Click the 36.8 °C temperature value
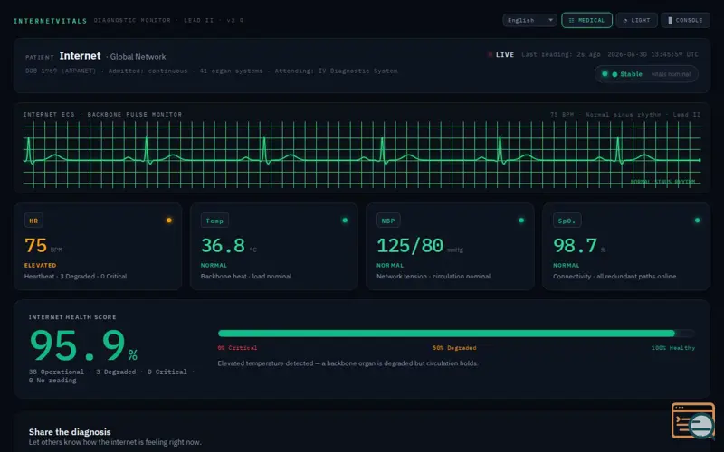 [229, 245]
